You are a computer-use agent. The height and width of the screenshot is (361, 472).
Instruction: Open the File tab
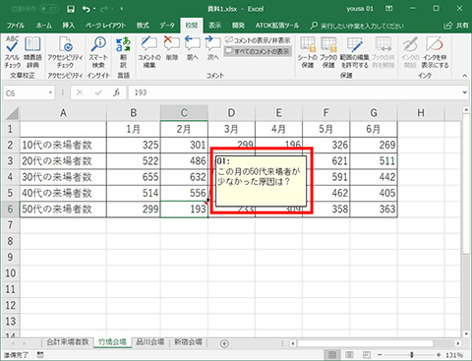(x=15, y=26)
